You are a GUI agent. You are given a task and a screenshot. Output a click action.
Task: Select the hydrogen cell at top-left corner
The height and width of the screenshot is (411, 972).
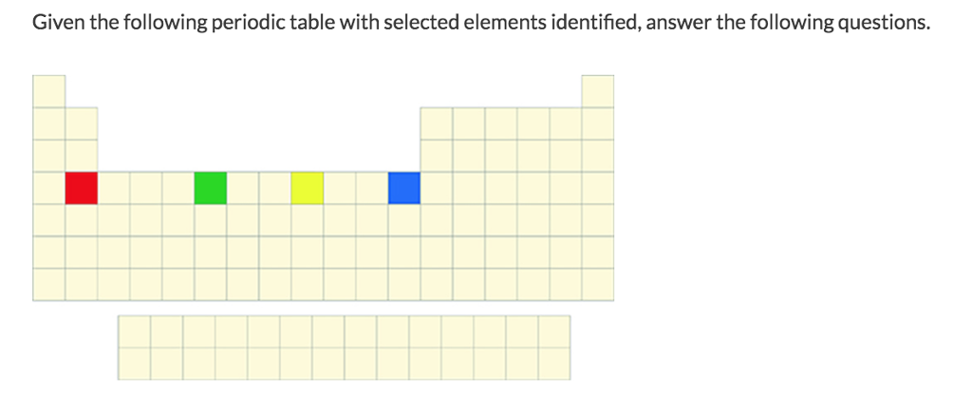(49, 91)
